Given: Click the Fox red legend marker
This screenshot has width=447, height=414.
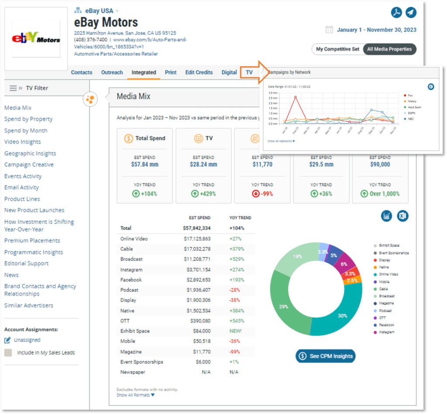Looking at the screenshot, I should (x=405, y=96).
